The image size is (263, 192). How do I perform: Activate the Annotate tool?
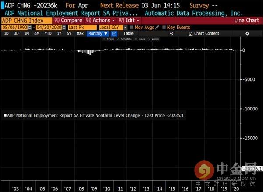click(x=124, y=39)
